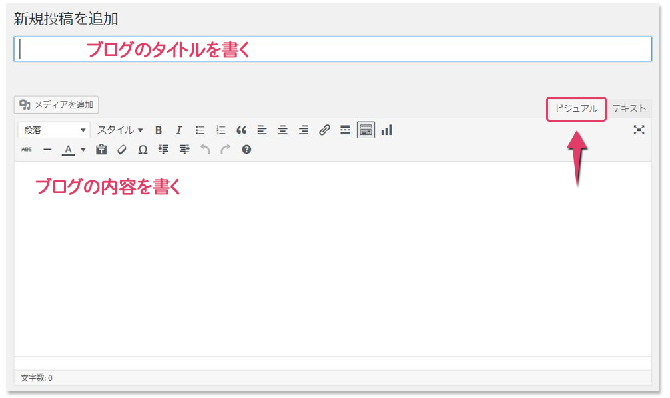This screenshot has width=670, height=398.
Task: Expand the スタイル styles dropdown
Action: 120,130
